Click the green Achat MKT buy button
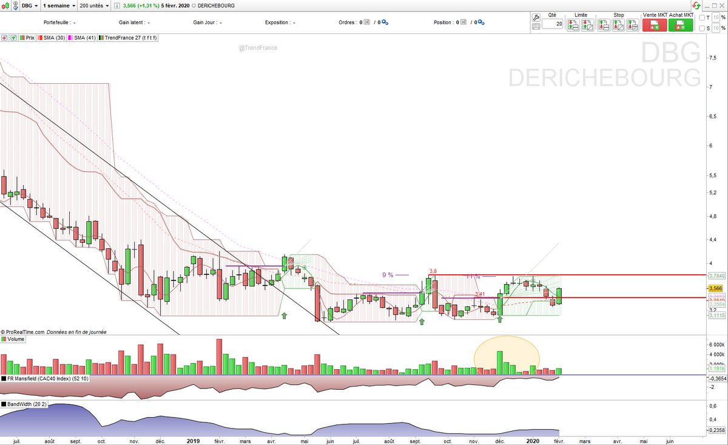Viewport: 728px width, 445px height. (681, 25)
